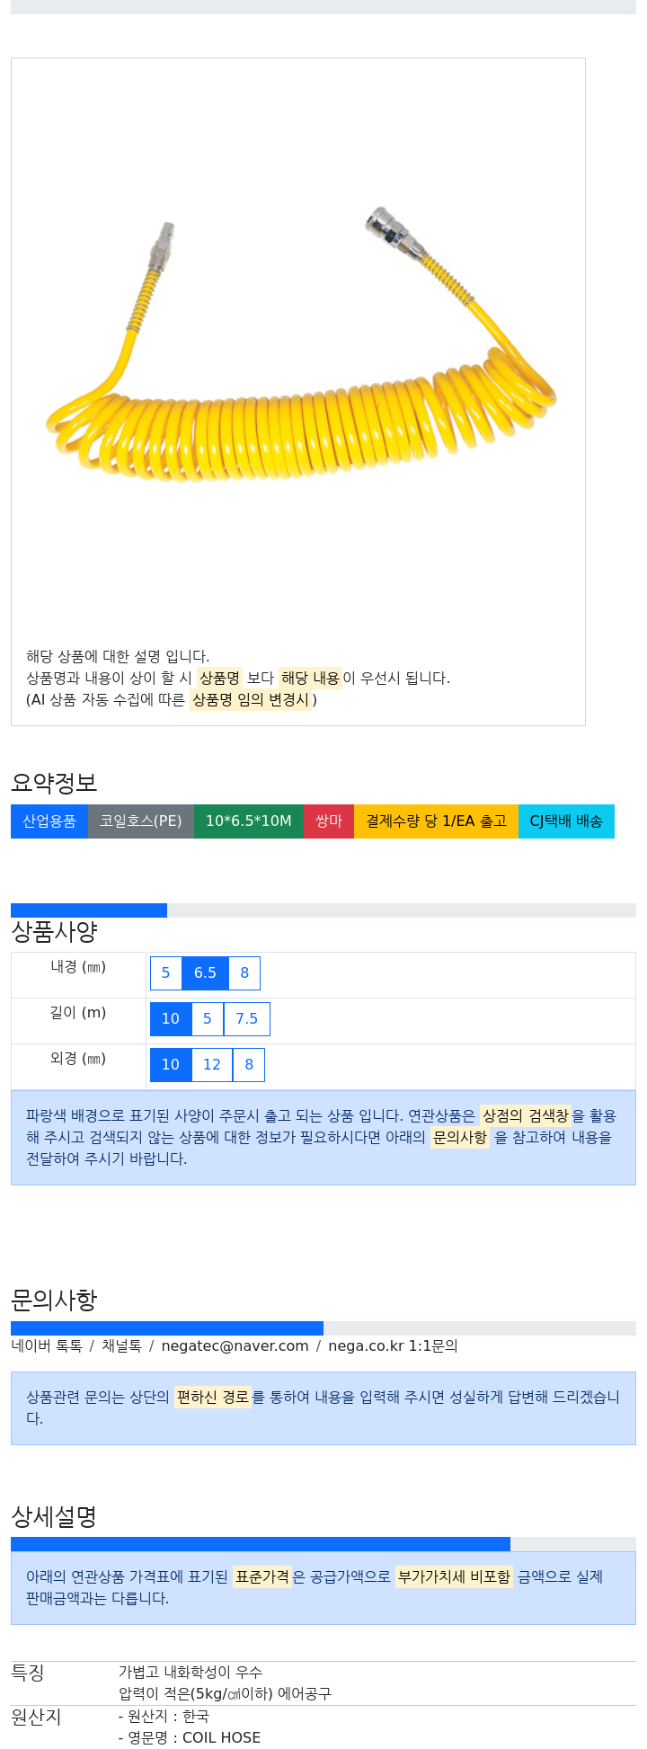This screenshot has height=1749, width=647.
Task: Open nega.co.kr 1:1문의 link
Action: tap(393, 1346)
